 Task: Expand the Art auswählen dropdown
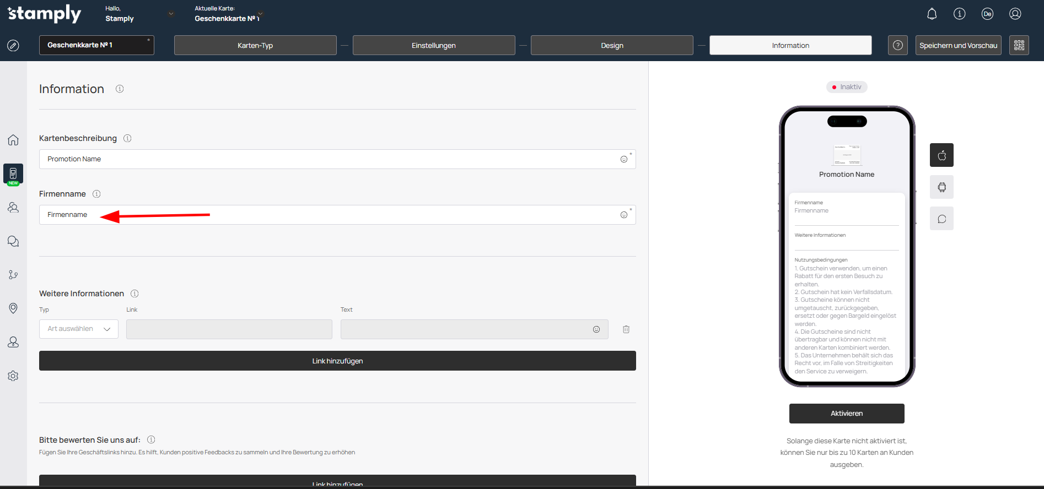click(79, 329)
